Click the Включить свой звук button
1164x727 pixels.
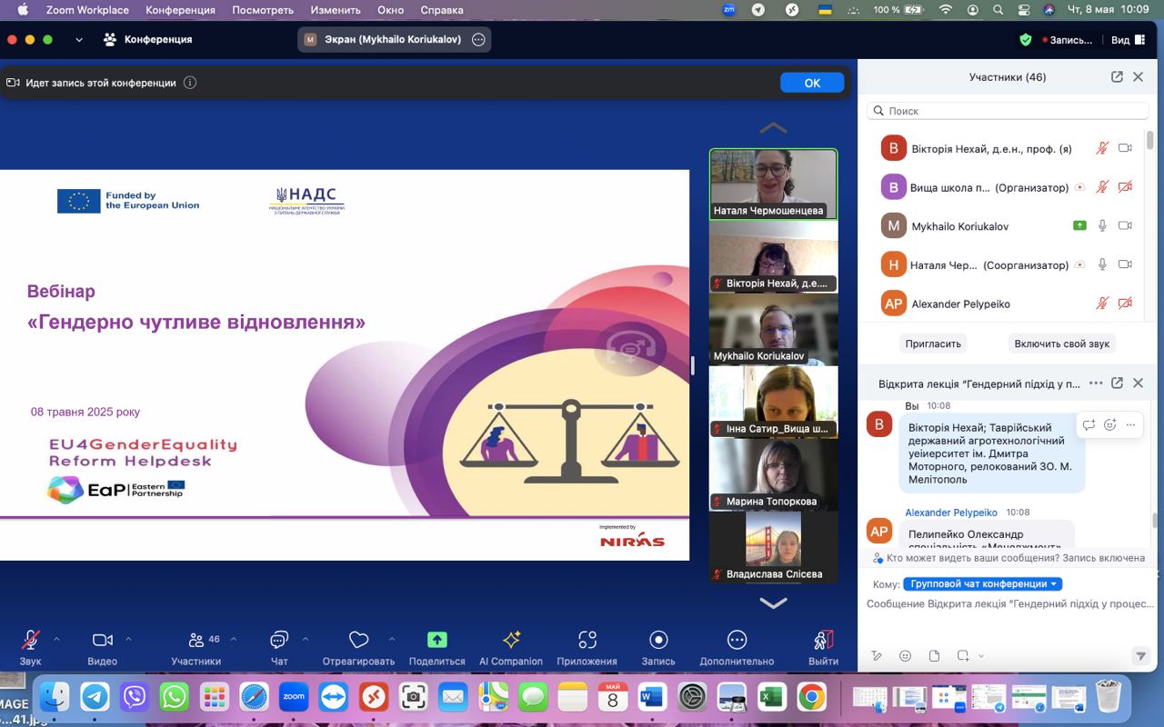click(1062, 344)
